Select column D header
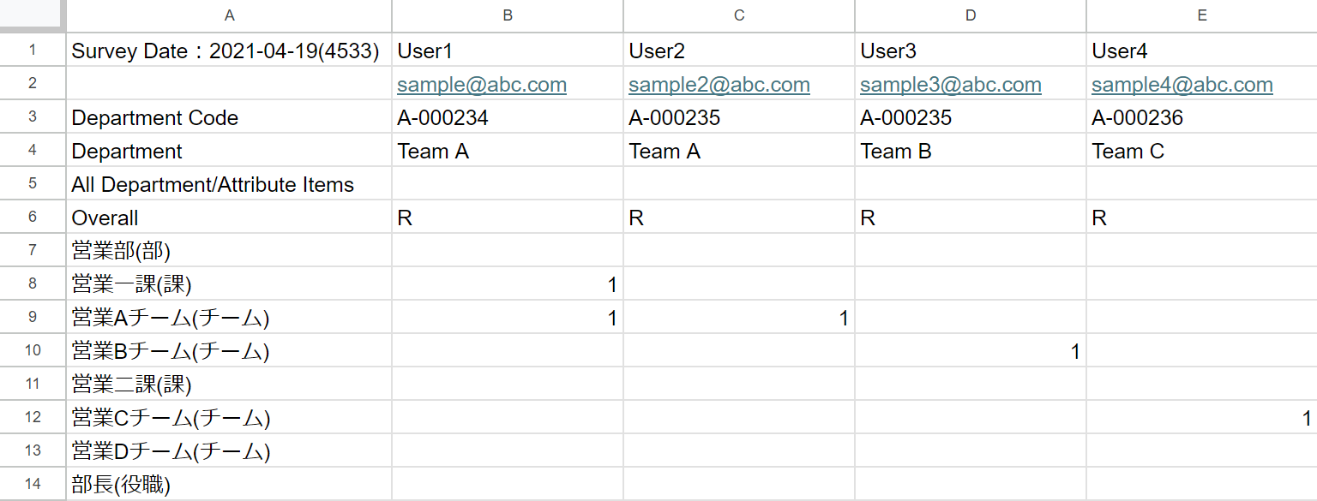Screen dimensions: 1317x501 click(x=971, y=15)
